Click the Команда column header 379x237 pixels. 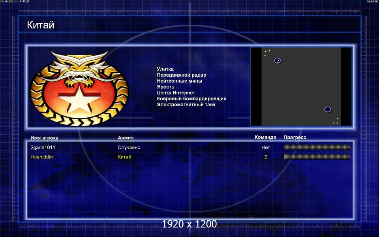click(265, 137)
